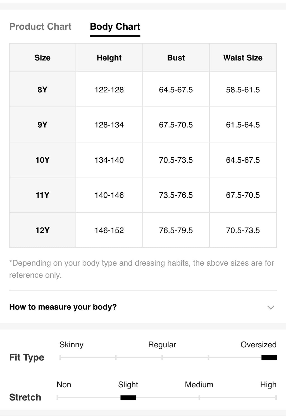Click the Slight Stretch slider marker

pyautogui.click(x=128, y=397)
